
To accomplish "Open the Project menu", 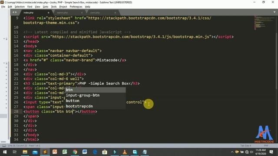I will coord(63,7).
